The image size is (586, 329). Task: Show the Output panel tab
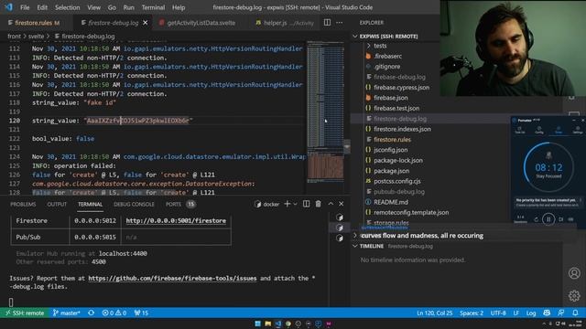[x=57, y=204]
